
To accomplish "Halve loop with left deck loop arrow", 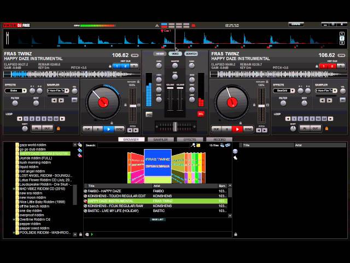I will point(20,119).
